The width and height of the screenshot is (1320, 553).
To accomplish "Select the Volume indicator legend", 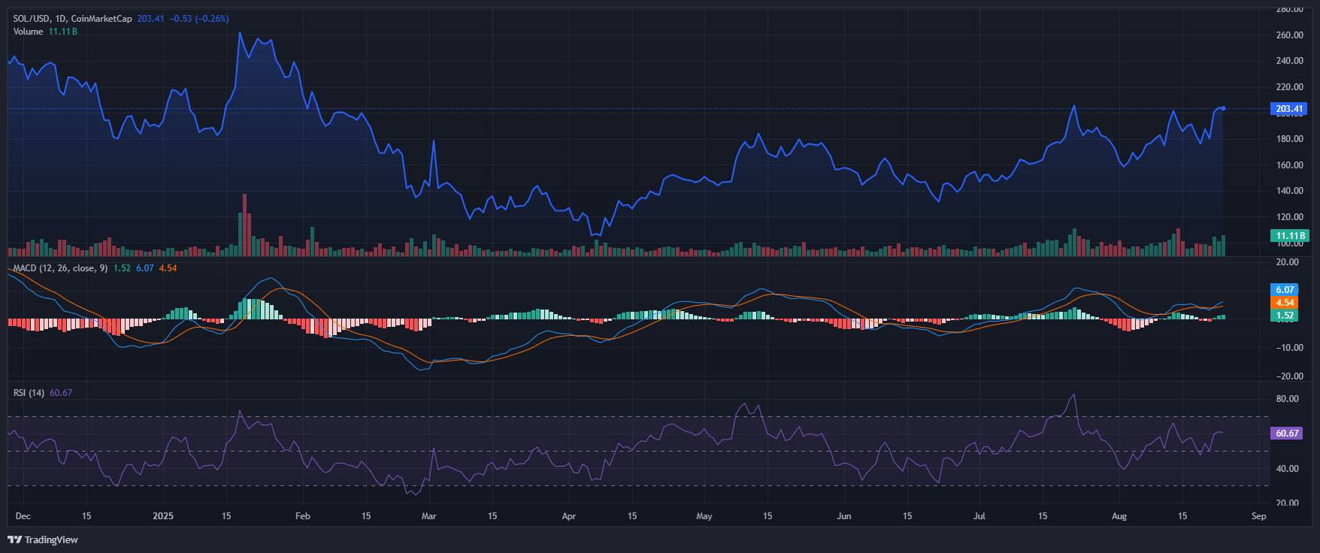I will pos(29,32).
